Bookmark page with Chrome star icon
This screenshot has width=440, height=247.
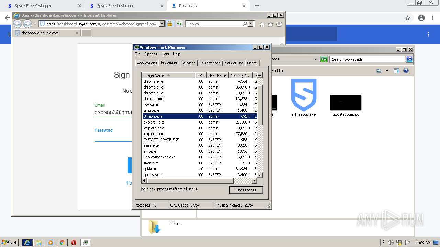(x=408, y=18)
